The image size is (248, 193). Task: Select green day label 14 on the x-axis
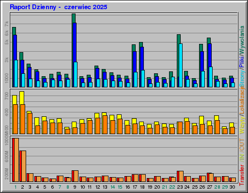pyautogui.click(x=112, y=187)
